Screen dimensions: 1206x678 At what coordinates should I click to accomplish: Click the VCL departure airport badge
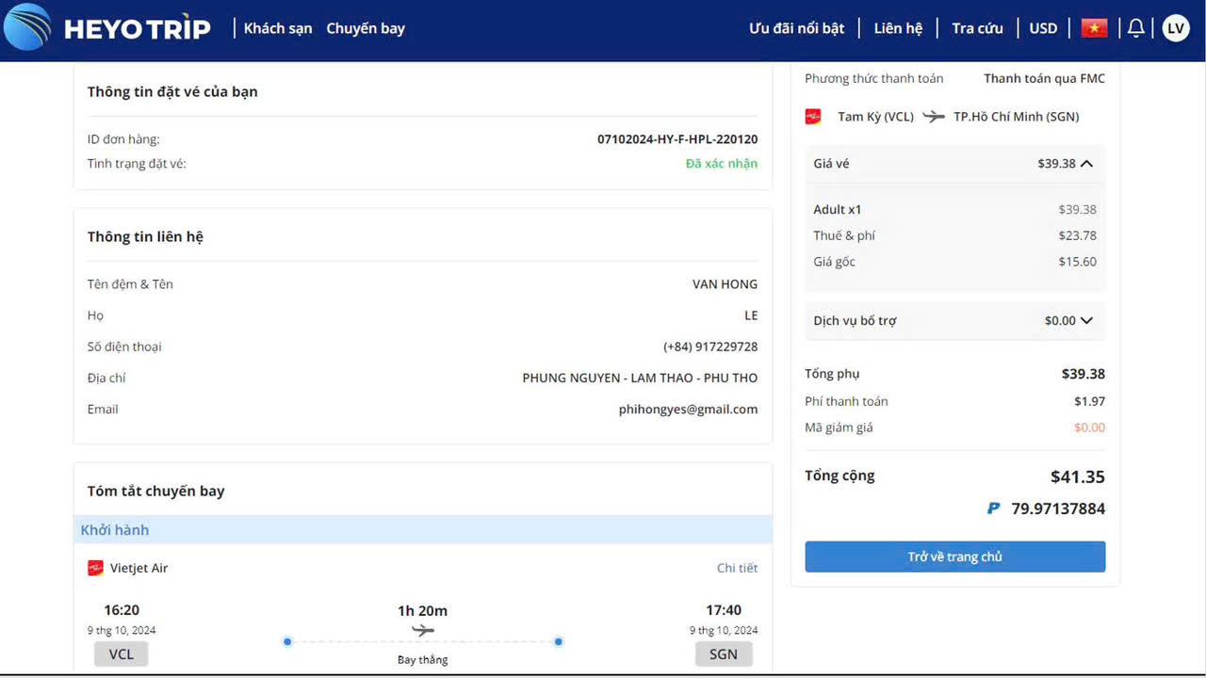pyautogui.click(x=121, y=654)
